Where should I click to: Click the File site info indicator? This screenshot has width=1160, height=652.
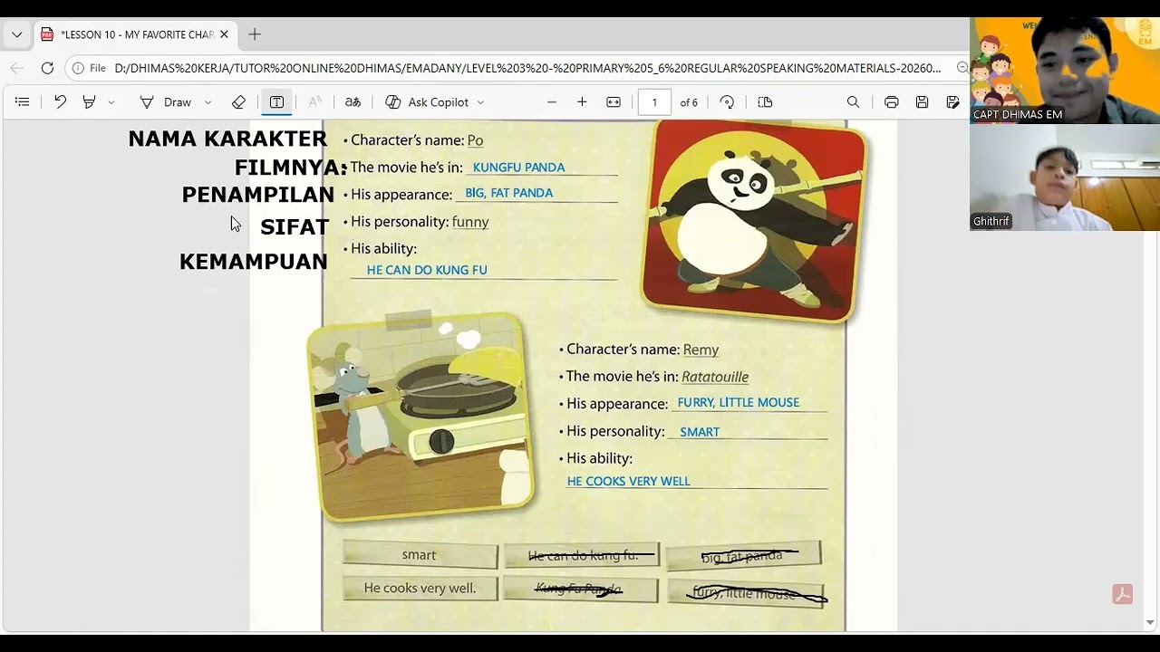tap(89, 68)
